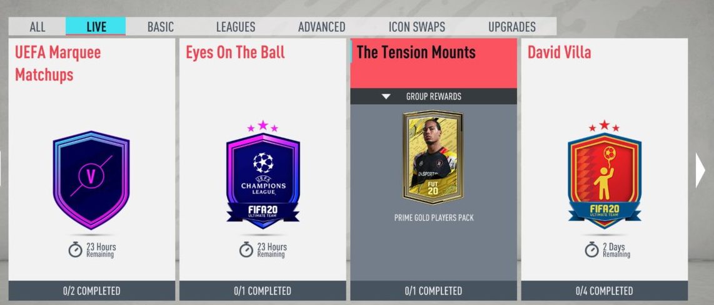Image resolution: width=714 pixels, height=305 pixels.
Task: Open the ICON SWAPS tab
Action: pyautogui.click(x=416, y=27)
